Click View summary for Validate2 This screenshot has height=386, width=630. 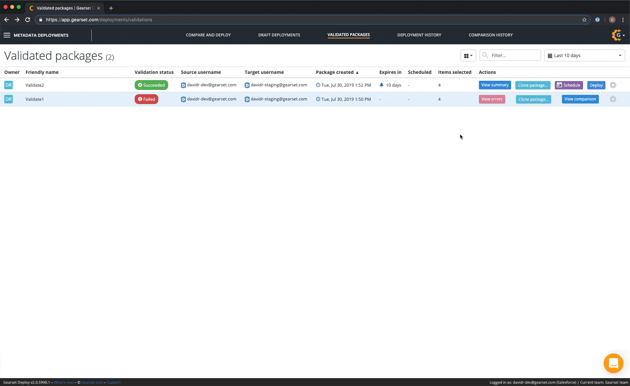tap(495, 85)
